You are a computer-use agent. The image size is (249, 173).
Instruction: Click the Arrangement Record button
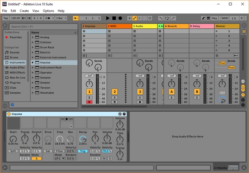point(120,18)
